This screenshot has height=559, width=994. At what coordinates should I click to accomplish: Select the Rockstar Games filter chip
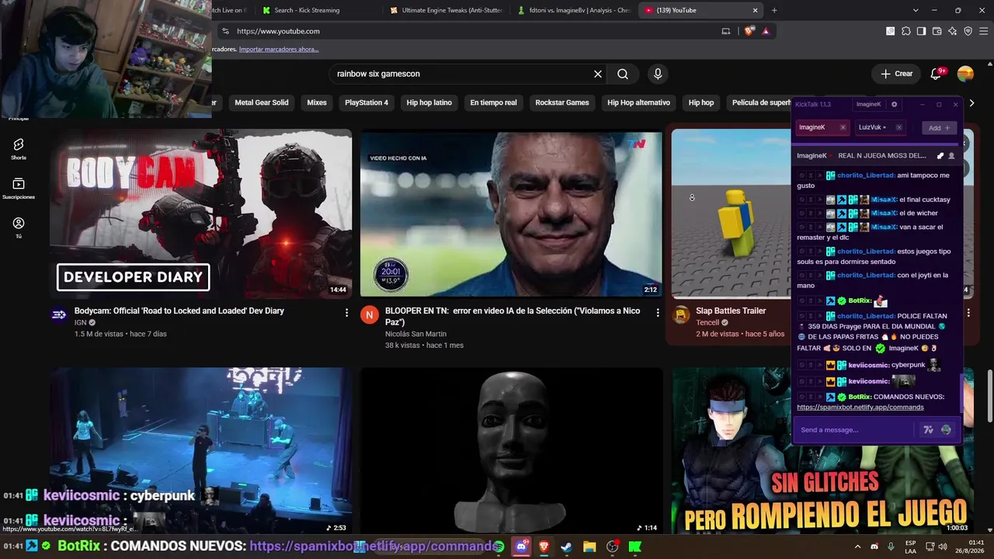562,102
